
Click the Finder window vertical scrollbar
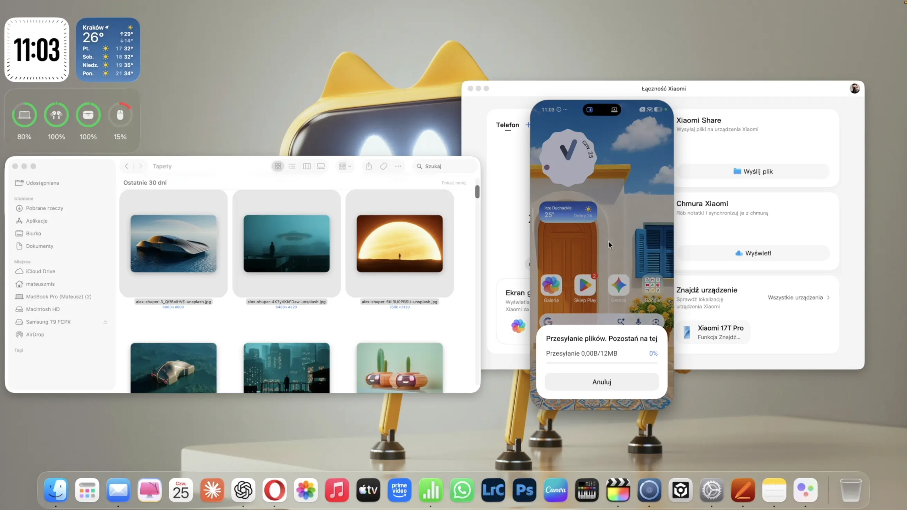(x=477, y=192)
